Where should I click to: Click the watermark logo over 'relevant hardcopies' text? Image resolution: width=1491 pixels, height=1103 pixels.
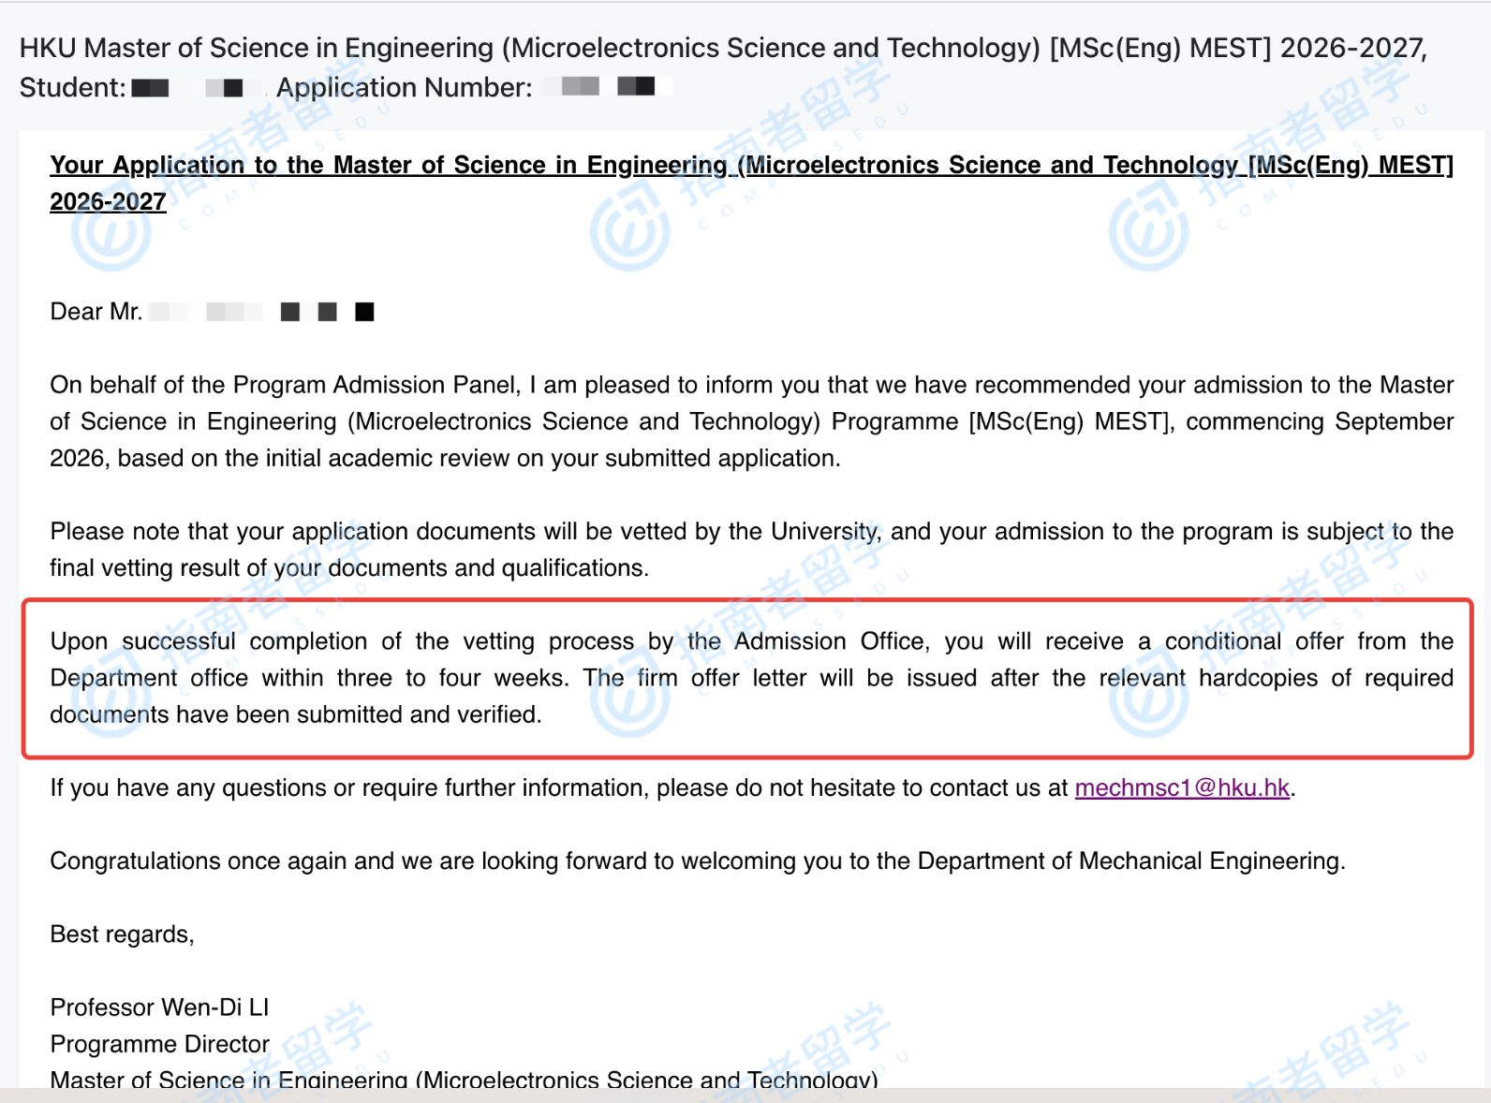[1148, 697]
